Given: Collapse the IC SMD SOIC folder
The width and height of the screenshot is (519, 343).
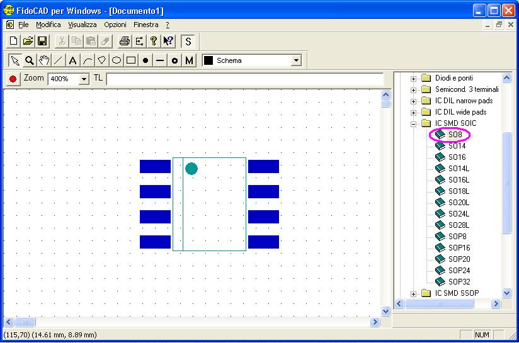Looking at the screenshot, I should click(414, 123).
